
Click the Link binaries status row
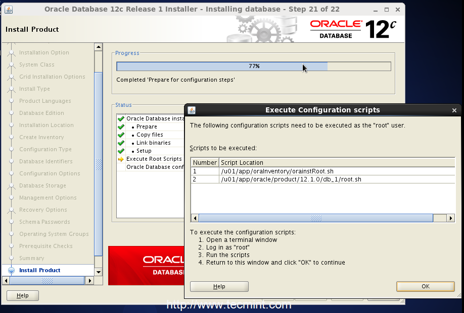tap(151, 143)
